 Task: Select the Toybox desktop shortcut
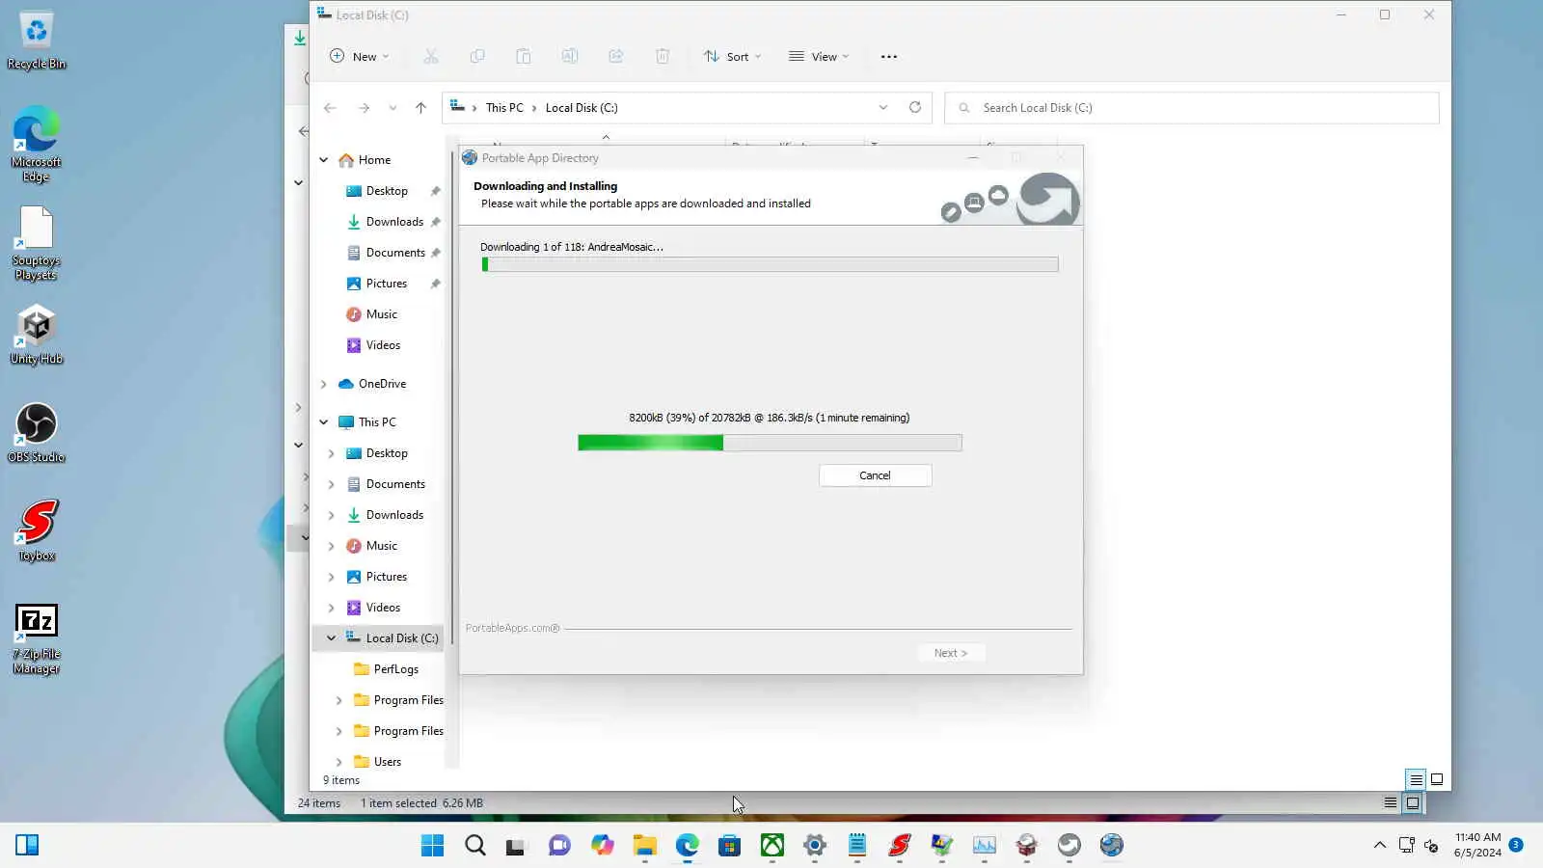tap(37, 531)
